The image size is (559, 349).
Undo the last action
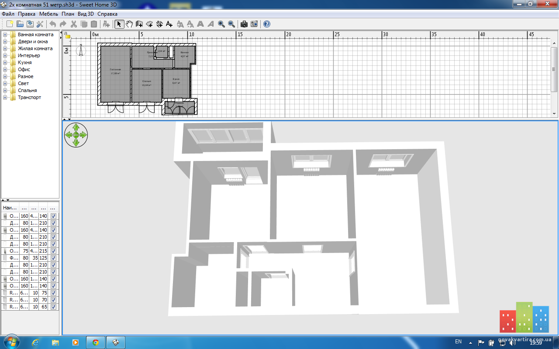tap(53, 24)
